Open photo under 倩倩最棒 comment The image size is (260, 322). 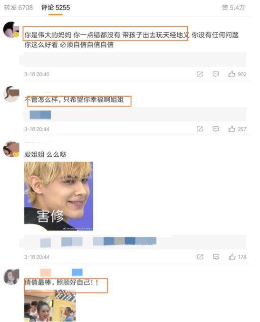(50, 306)
